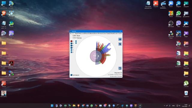Open Viber desktop shortcut
This screenshot has height=108, width=192.
178,24
